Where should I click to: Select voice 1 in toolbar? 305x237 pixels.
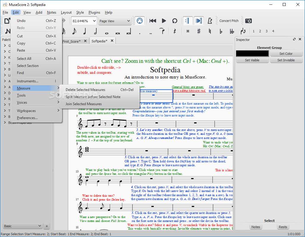pyautogui.click(x=254, y=31)
